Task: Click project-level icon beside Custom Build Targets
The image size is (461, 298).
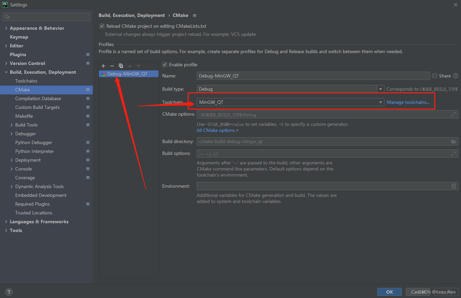Action: 88,107
